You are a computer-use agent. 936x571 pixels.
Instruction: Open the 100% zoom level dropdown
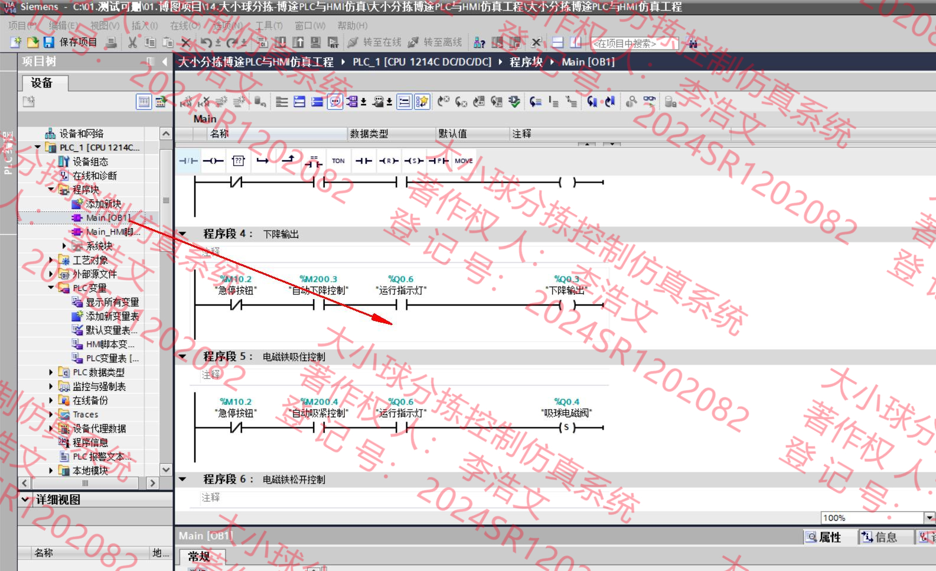930,518
